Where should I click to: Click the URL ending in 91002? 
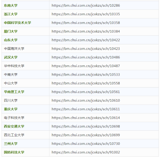point(86,152)
